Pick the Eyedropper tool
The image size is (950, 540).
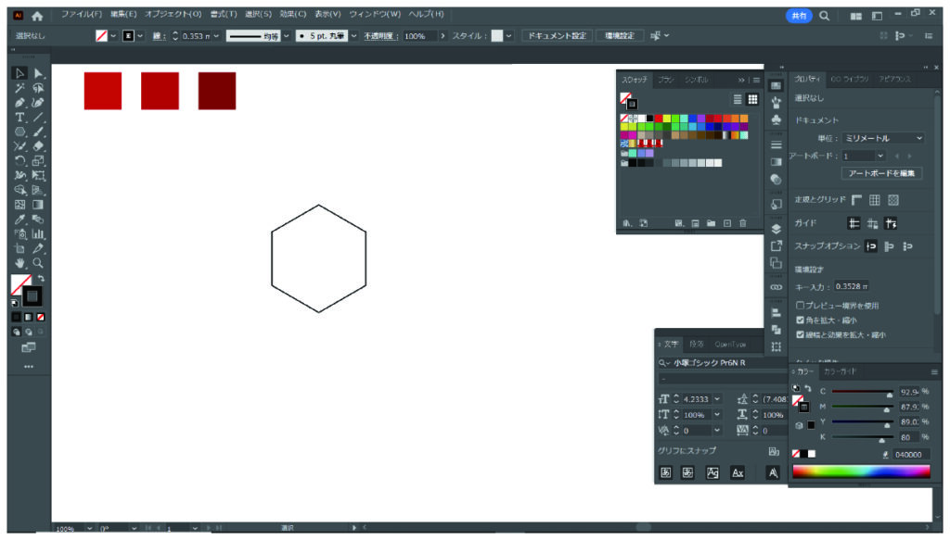click(19, 220)
